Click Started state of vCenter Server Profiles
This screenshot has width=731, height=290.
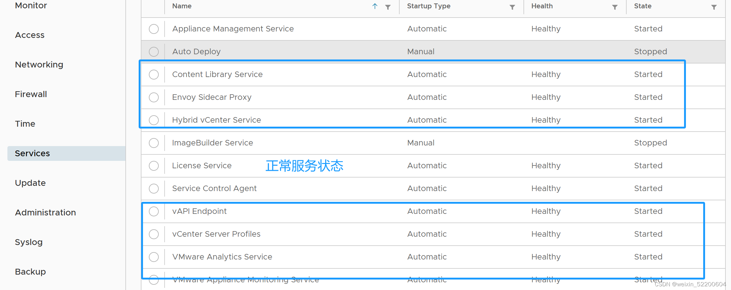(648, 234)
